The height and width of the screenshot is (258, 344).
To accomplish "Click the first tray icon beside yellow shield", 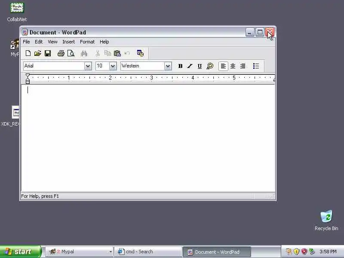I will click(x=289, y=252).
